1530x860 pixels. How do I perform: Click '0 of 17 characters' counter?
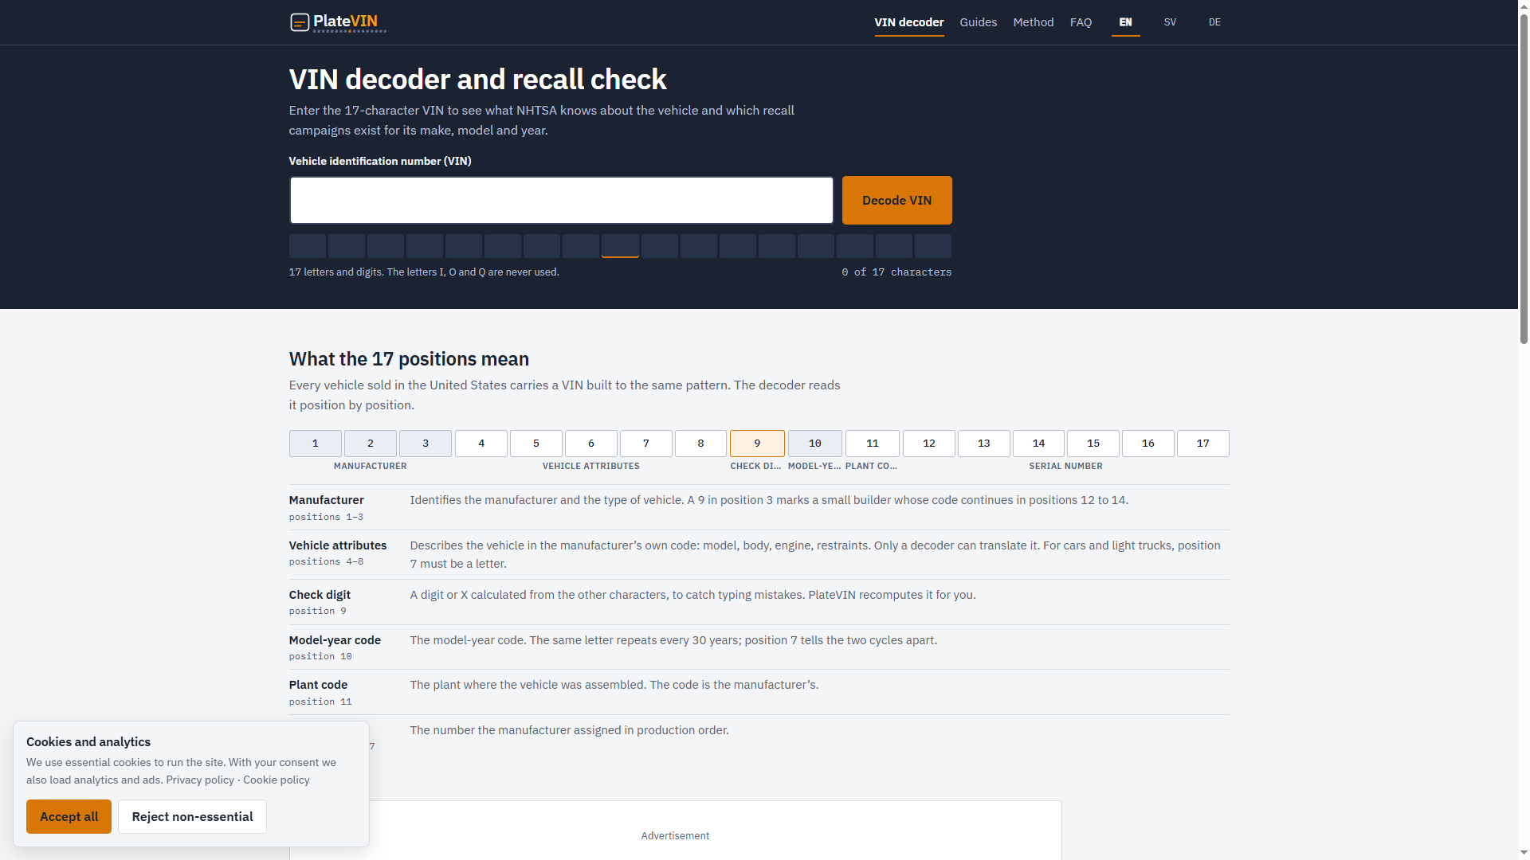pos(896,272)
